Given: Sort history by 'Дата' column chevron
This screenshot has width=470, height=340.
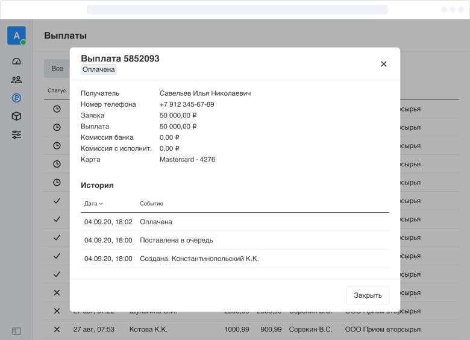Looking at the screenshot, I should point(101,204).
